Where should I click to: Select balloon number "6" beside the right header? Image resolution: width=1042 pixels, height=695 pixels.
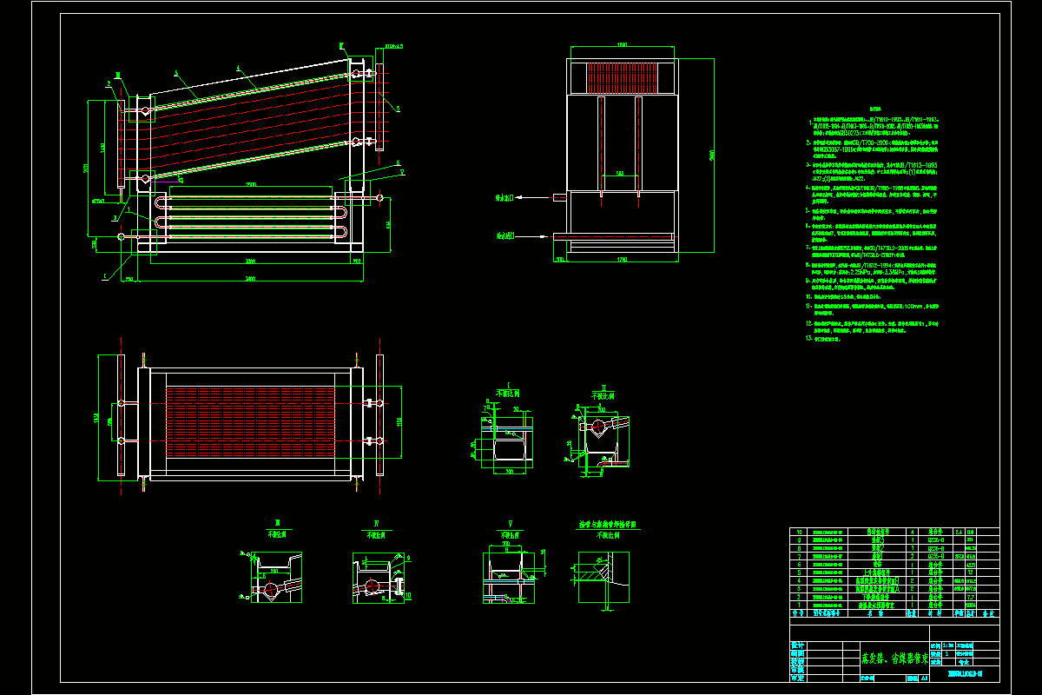398,162
